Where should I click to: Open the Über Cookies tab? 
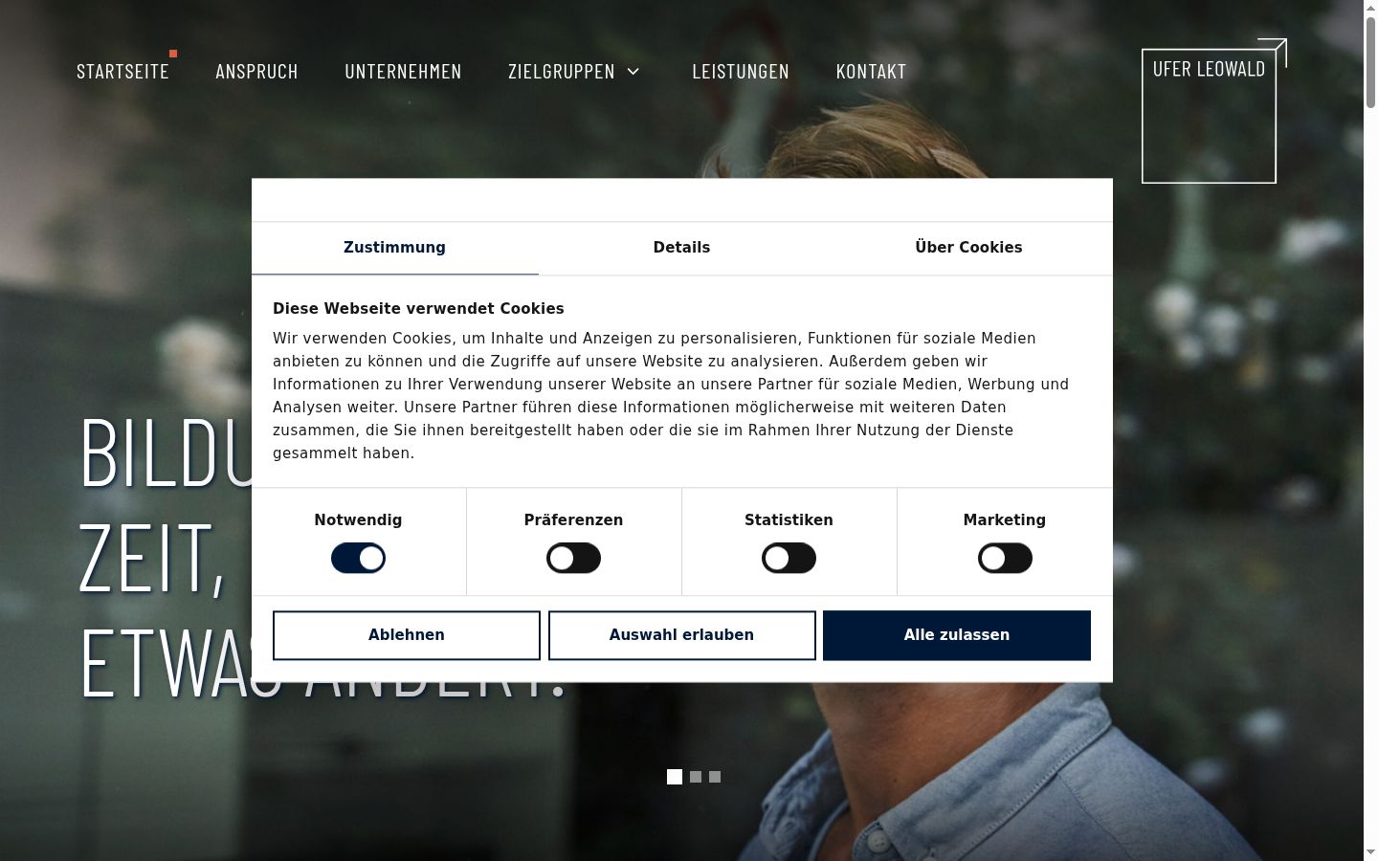(x=969, y=248)
